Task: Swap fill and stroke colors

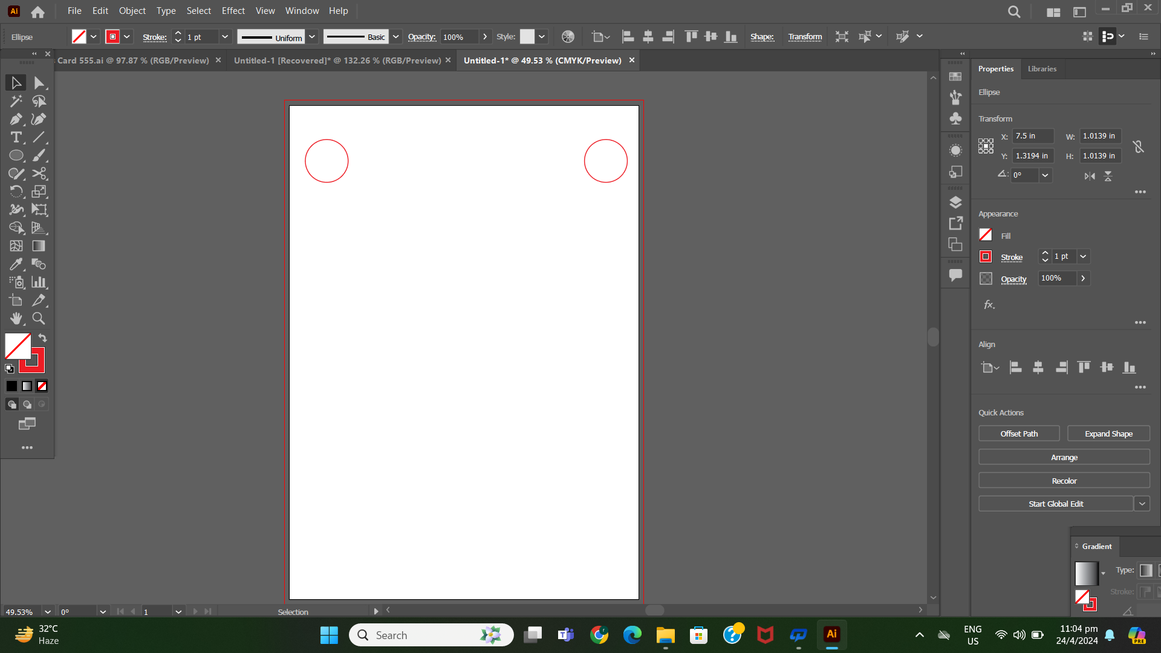Action: (42, 338)
